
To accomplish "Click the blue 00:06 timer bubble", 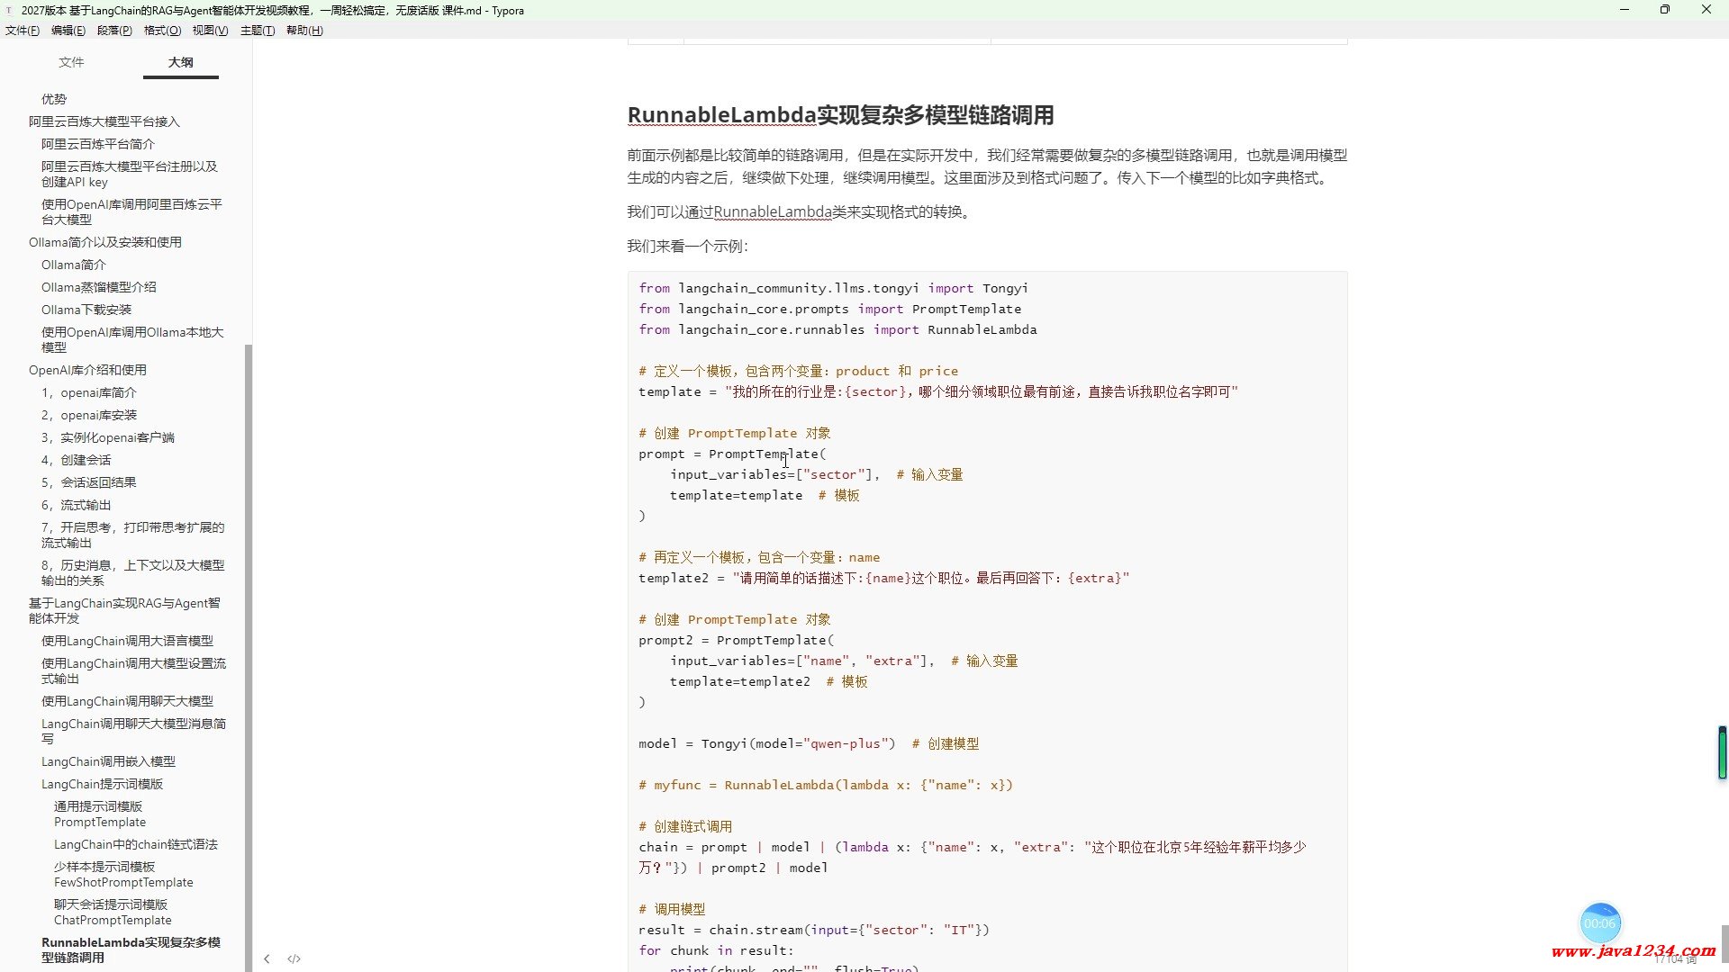I will 1599,922.
